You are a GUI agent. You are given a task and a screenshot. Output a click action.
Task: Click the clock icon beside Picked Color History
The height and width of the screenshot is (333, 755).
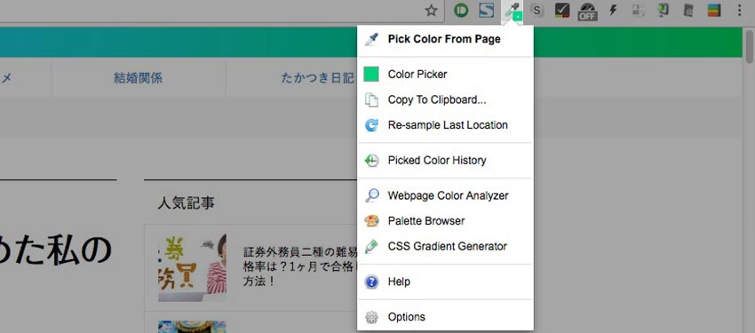coord(371,160)
